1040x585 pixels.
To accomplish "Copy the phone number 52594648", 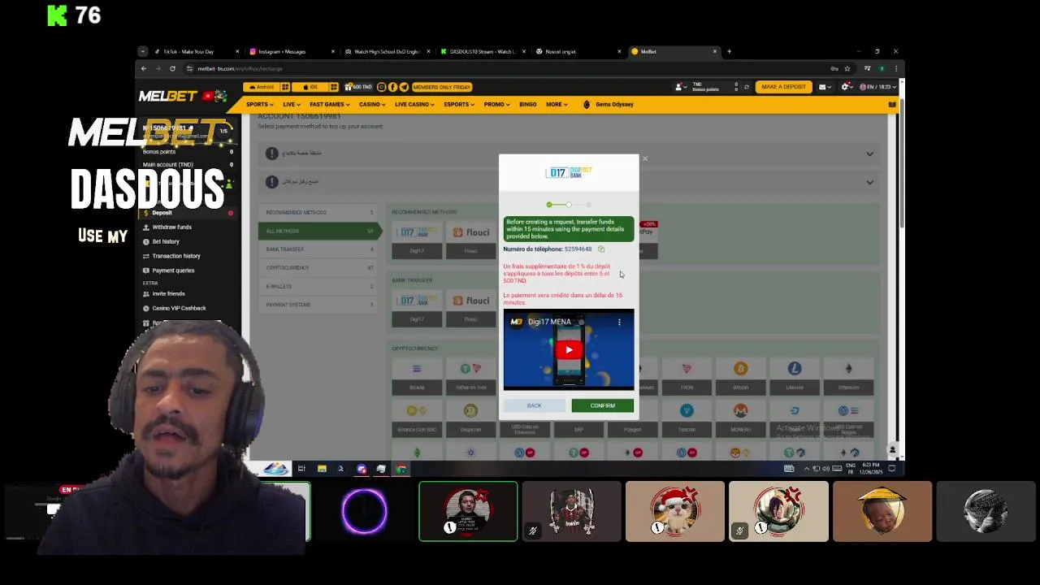I will click(601, 249).
